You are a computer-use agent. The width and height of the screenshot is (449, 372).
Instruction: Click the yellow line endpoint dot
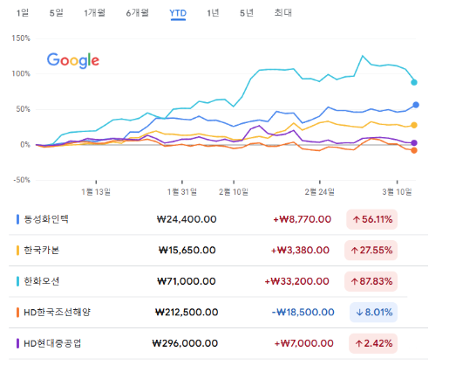[414, 125]
